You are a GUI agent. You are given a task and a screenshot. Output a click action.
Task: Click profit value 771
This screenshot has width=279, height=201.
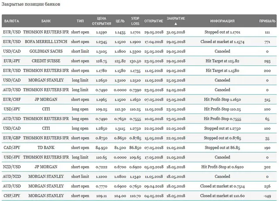pyautogui.click(x=267, y=42)
